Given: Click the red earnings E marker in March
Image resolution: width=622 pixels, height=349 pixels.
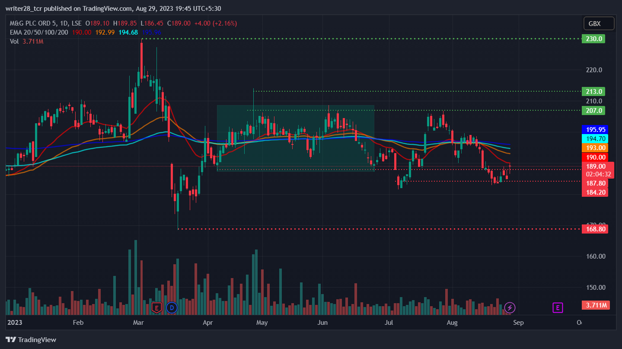Looking at the screenshot, I should click(x=156, y=308).
